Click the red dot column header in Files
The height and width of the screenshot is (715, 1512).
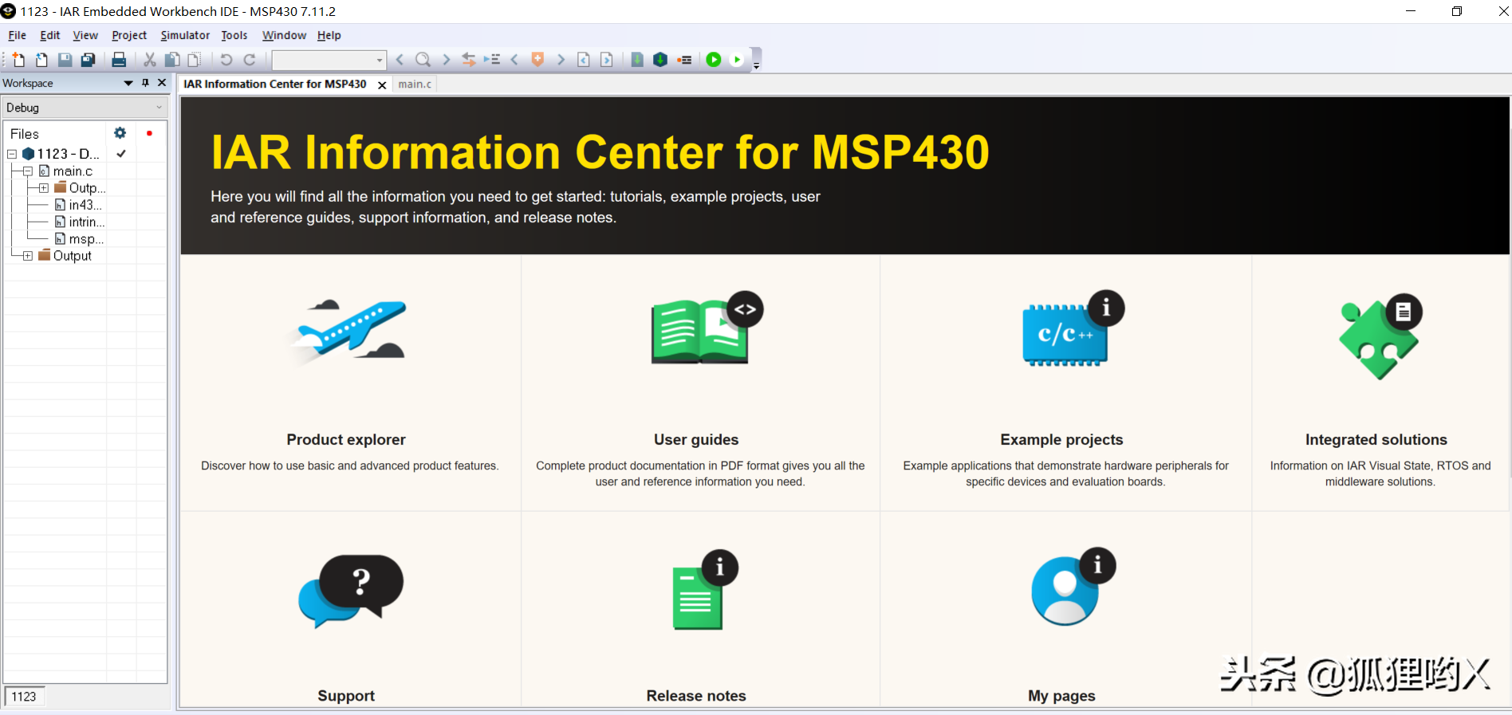pyautogui.click(x=149, y=133)
